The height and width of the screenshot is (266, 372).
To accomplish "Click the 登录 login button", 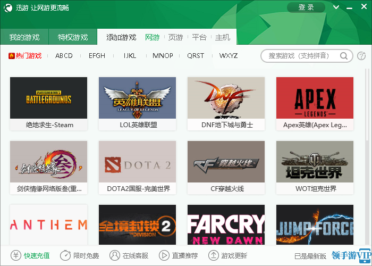I will pyautogui.click(x=306, y=7).
